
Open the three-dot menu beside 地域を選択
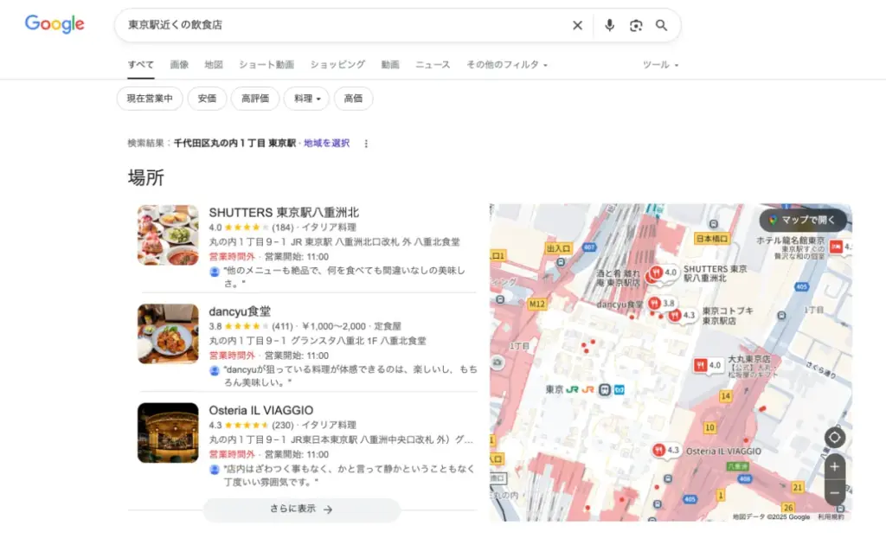coord(366,144)
